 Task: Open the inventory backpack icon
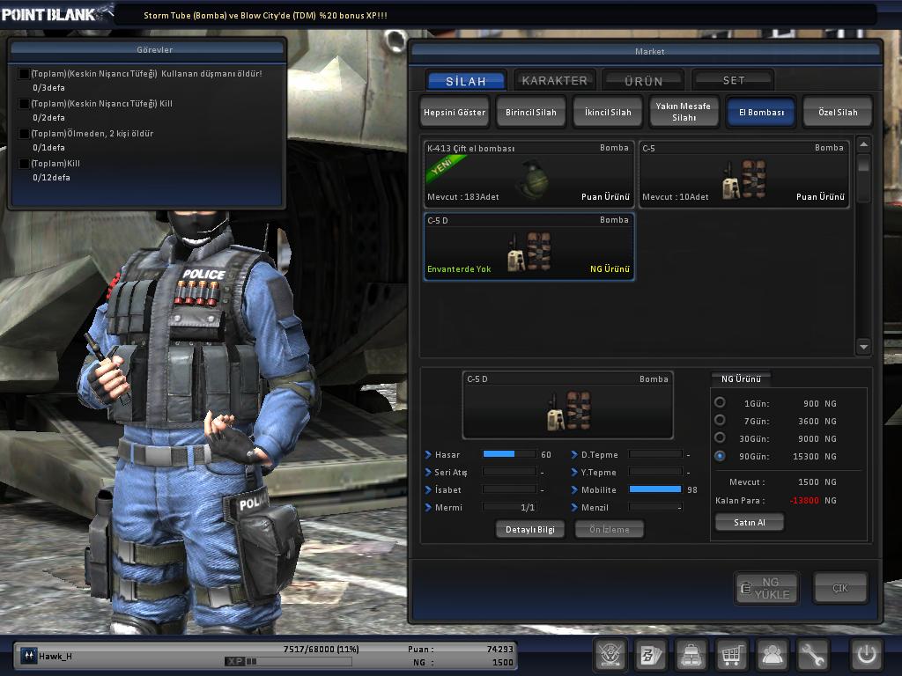(x=691, y=655)
